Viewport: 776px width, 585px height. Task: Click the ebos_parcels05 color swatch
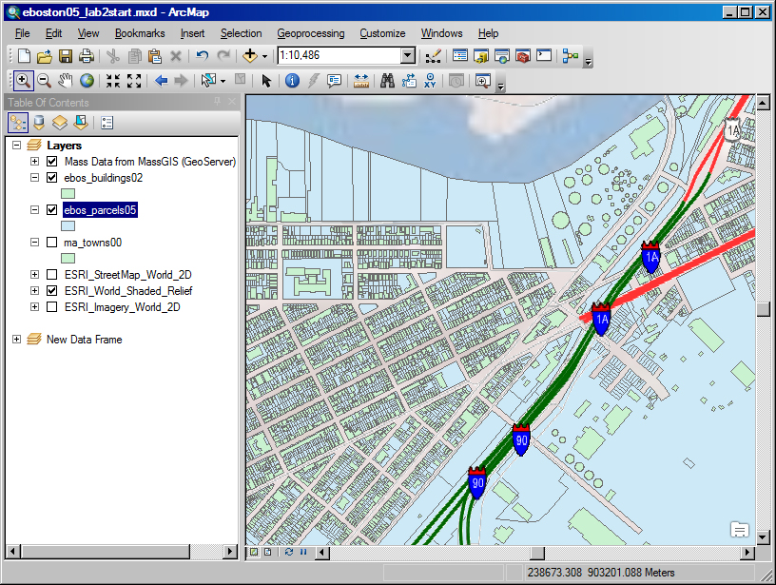click(67, 225)
